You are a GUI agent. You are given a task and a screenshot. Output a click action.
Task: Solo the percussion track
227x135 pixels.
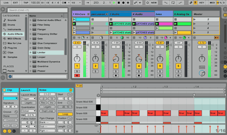(x=96, y=71)
